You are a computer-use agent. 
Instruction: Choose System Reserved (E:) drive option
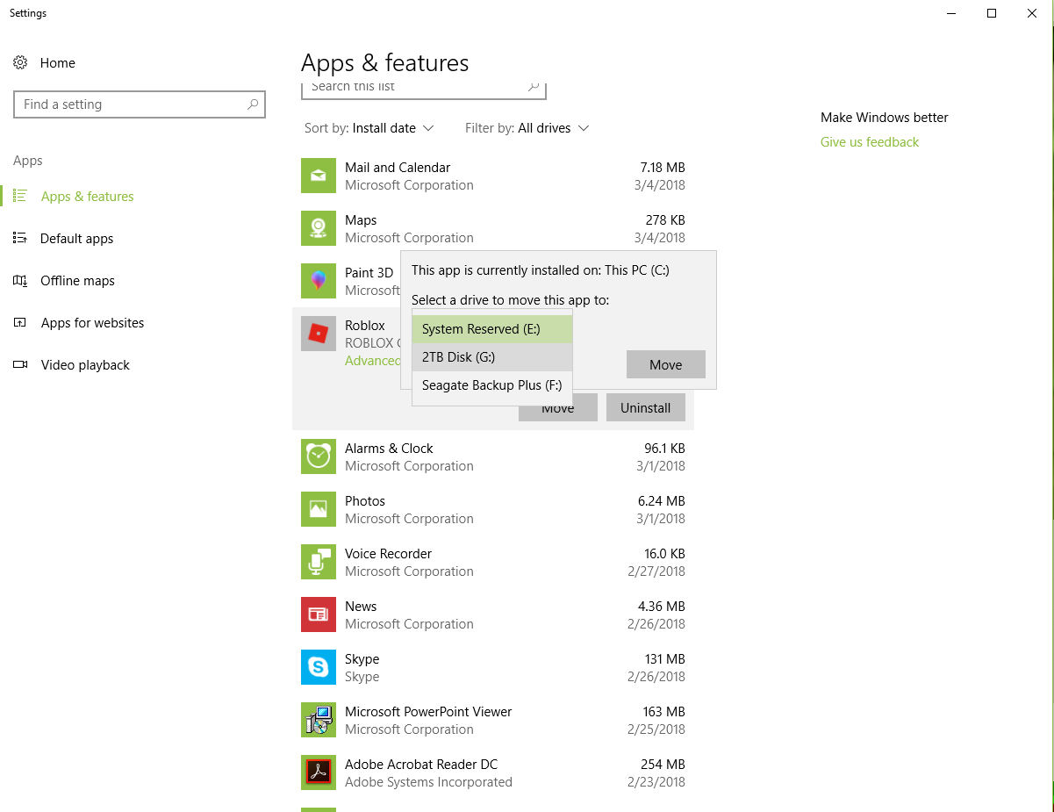pos(492,329)
